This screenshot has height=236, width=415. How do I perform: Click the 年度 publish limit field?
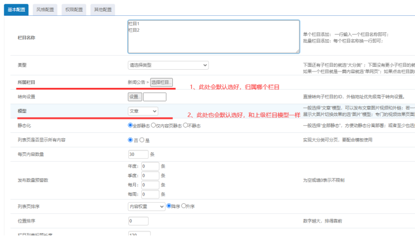(x=150, y=166)
